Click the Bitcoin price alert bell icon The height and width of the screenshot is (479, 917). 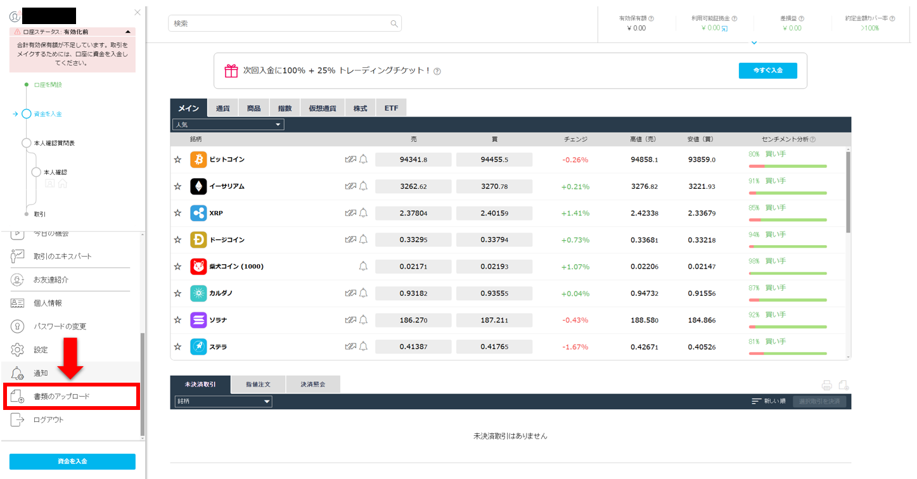pyautogui.click(x=363, y=160)
